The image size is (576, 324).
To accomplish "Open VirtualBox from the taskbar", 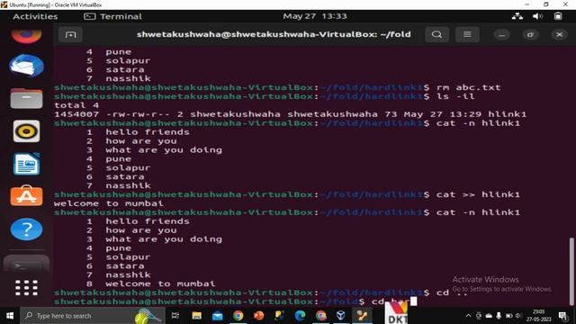I will [x=341, y=316].
